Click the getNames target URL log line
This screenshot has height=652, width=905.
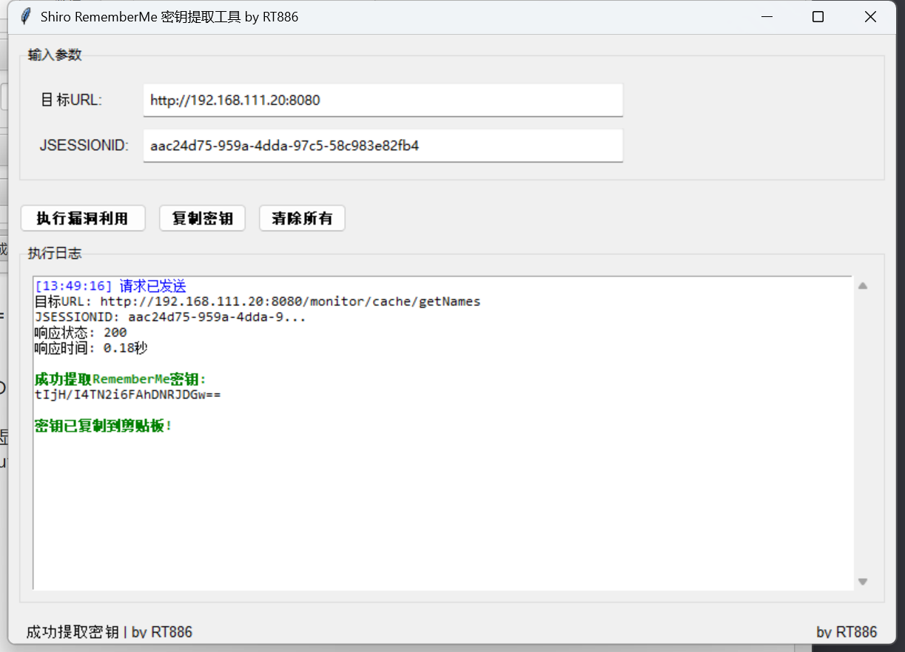(258, 302)
